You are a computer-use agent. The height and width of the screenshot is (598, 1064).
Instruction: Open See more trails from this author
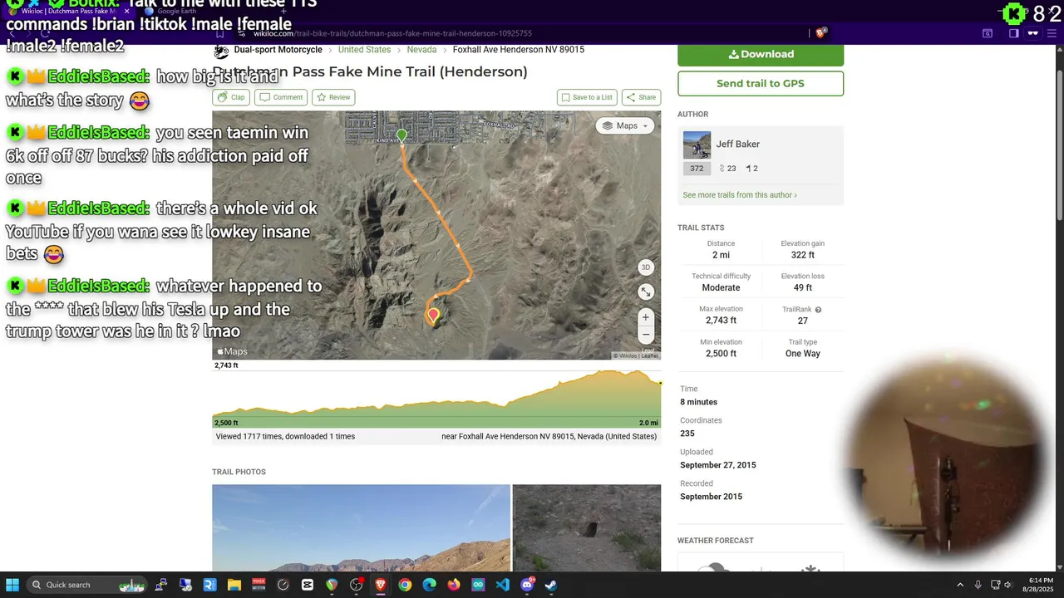[x=740, y=195]
